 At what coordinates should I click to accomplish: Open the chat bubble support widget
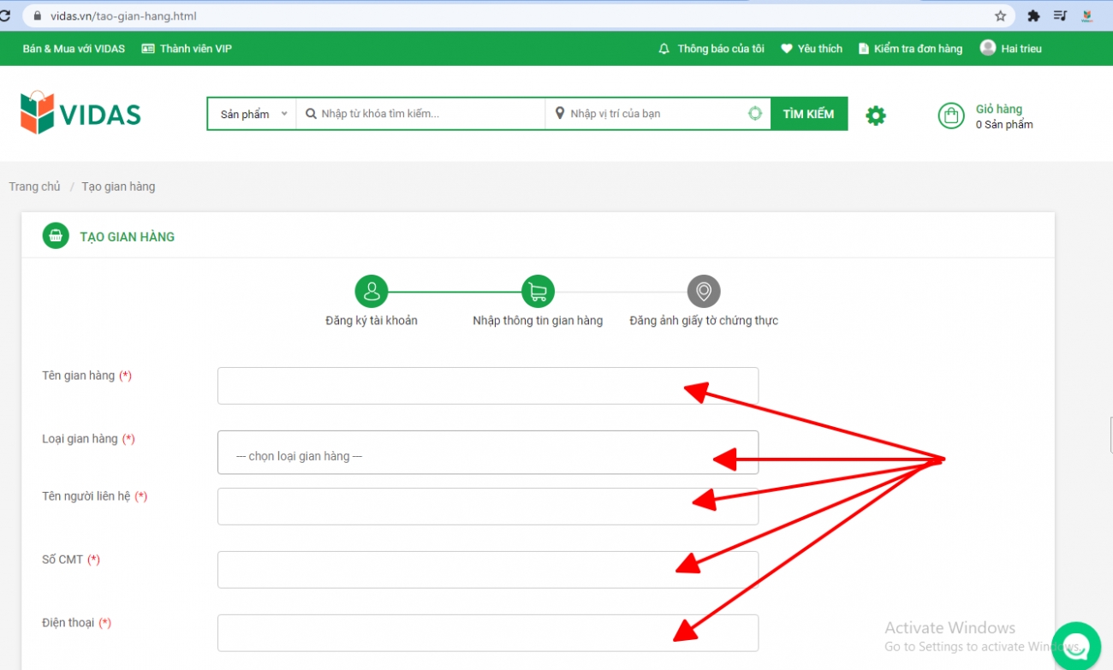pyautogui.click(x=1075, y=646)
